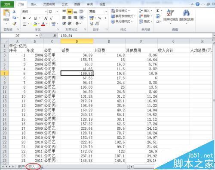Click the Merge and Center icon

(82, 18)
